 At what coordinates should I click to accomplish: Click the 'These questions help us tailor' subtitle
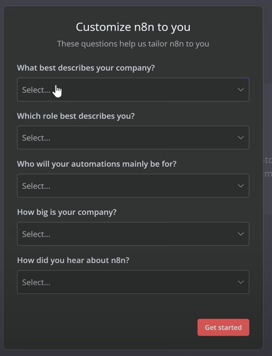click(133, 44)
